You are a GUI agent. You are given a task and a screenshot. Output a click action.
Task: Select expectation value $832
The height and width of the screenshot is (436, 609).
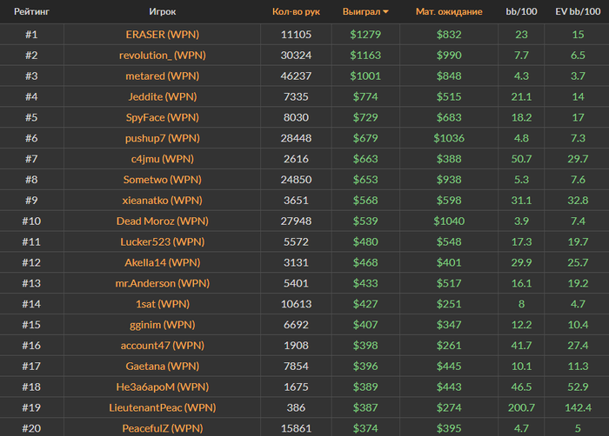449,35
